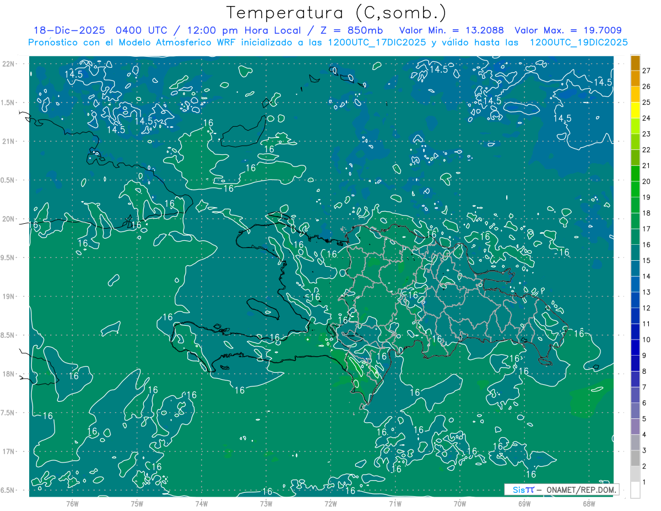This screenshot has width=661, height=511.
Task: Click the "73W" longitude label
Action: coord(266,503)
